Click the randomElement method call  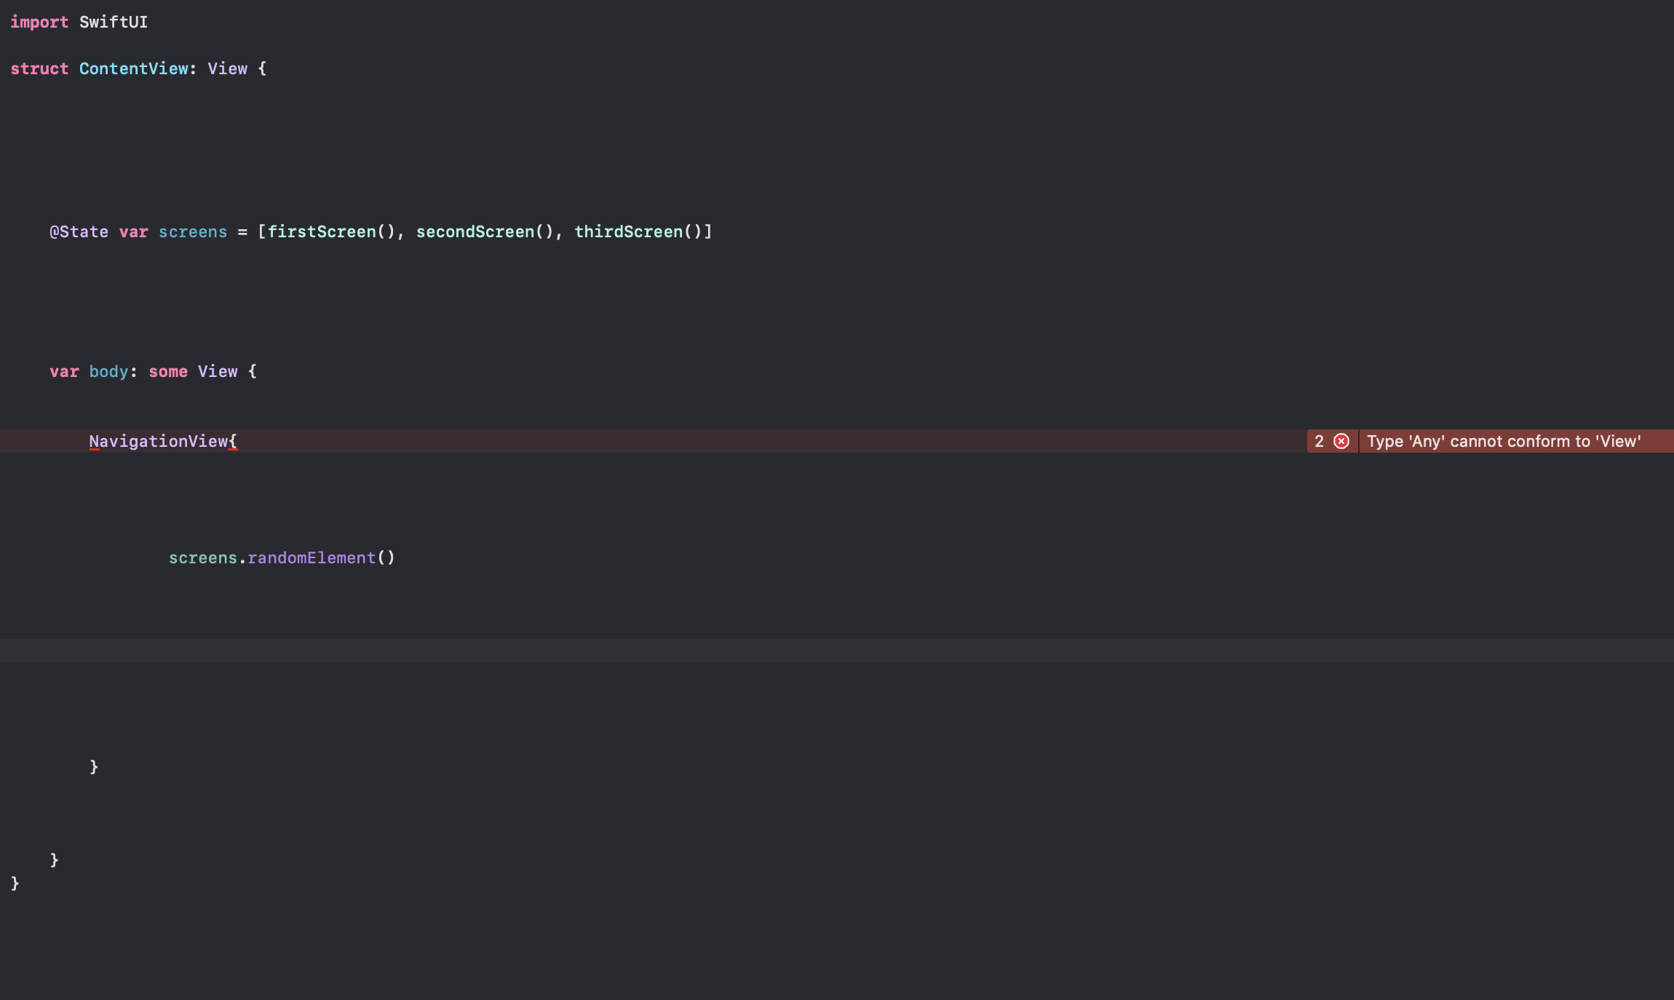(312, 557)
